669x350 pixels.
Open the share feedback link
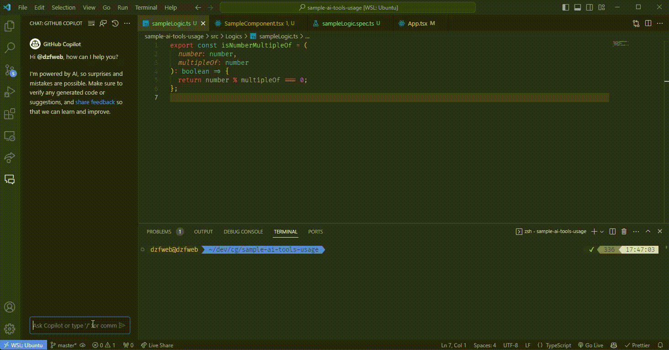(95, 102)
